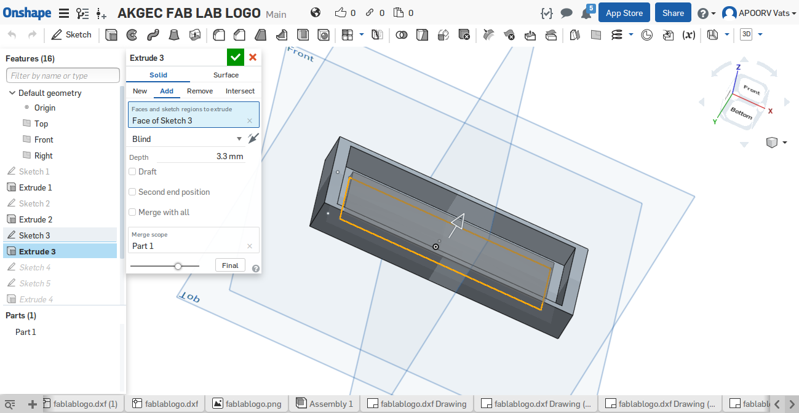Screen dimensions: 799x413
Task: Adjust the preview slider handle
Action: point(178,266)
